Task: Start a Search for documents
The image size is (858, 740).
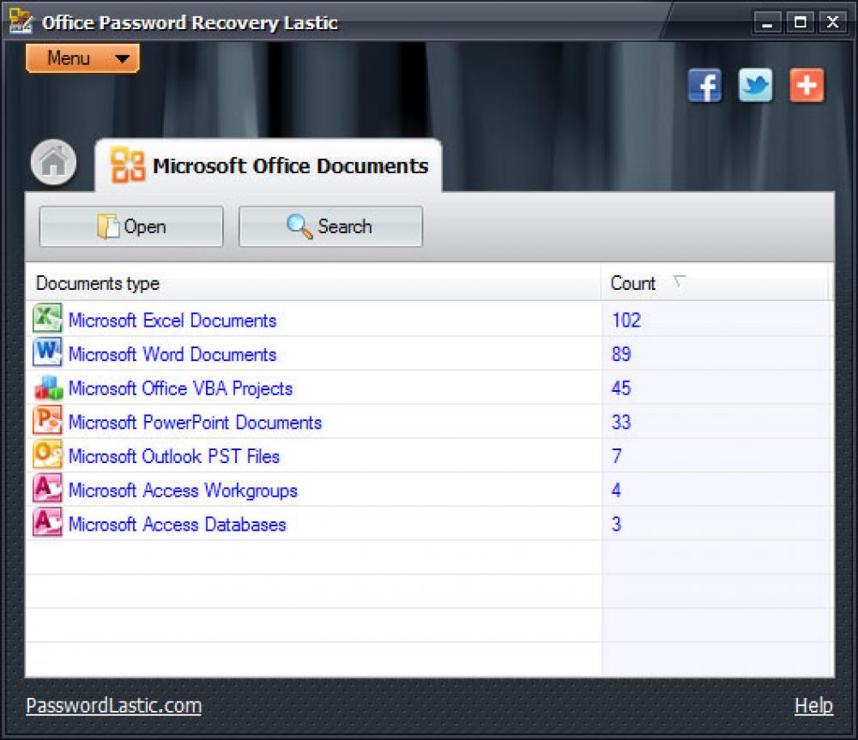Action: (330, 226)
